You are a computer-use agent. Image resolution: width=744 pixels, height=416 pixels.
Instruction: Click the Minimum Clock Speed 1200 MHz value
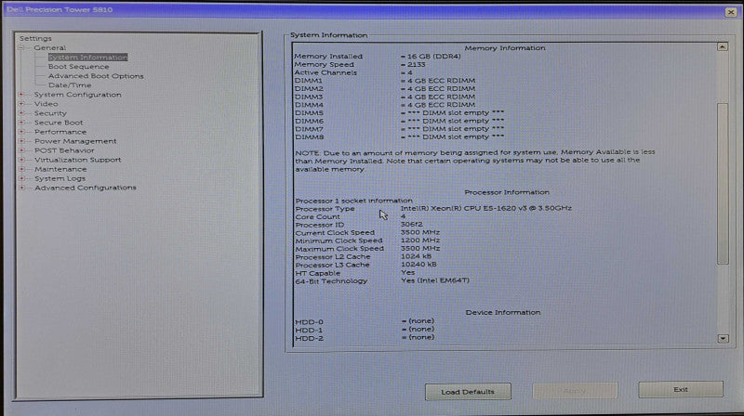420,240
